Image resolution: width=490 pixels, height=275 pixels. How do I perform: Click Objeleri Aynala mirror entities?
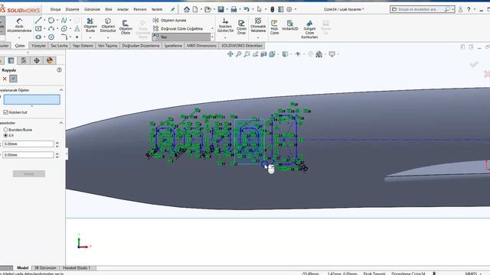(170, 21)
